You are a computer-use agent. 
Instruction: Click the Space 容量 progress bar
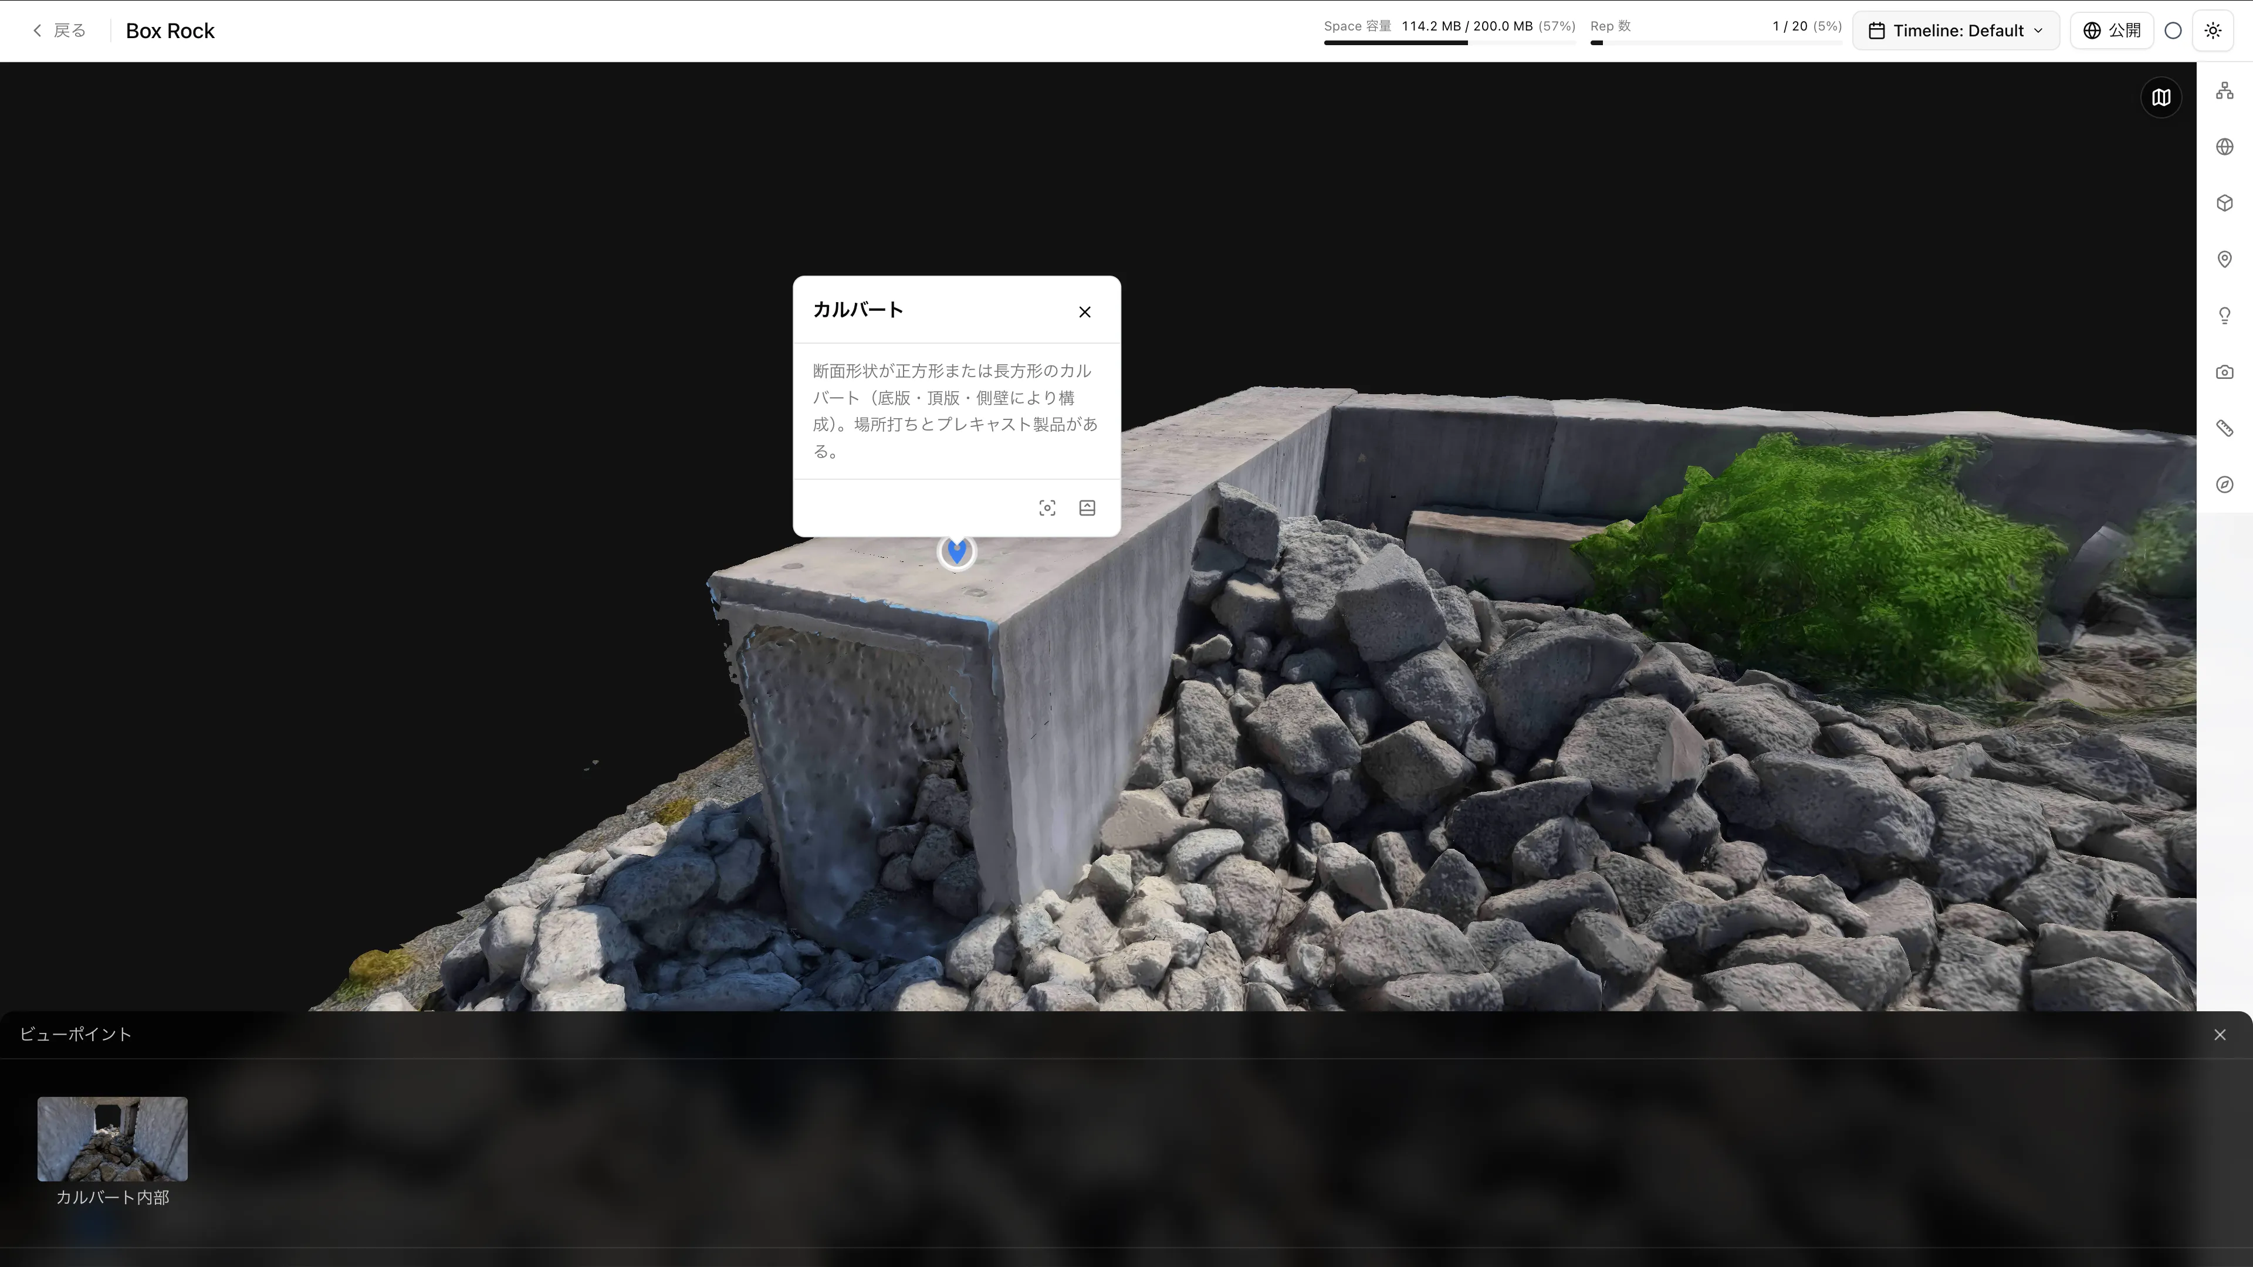click(1449, 43)
